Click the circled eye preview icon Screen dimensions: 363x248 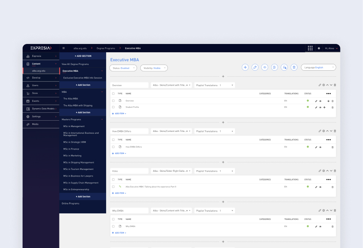[265, 67]
